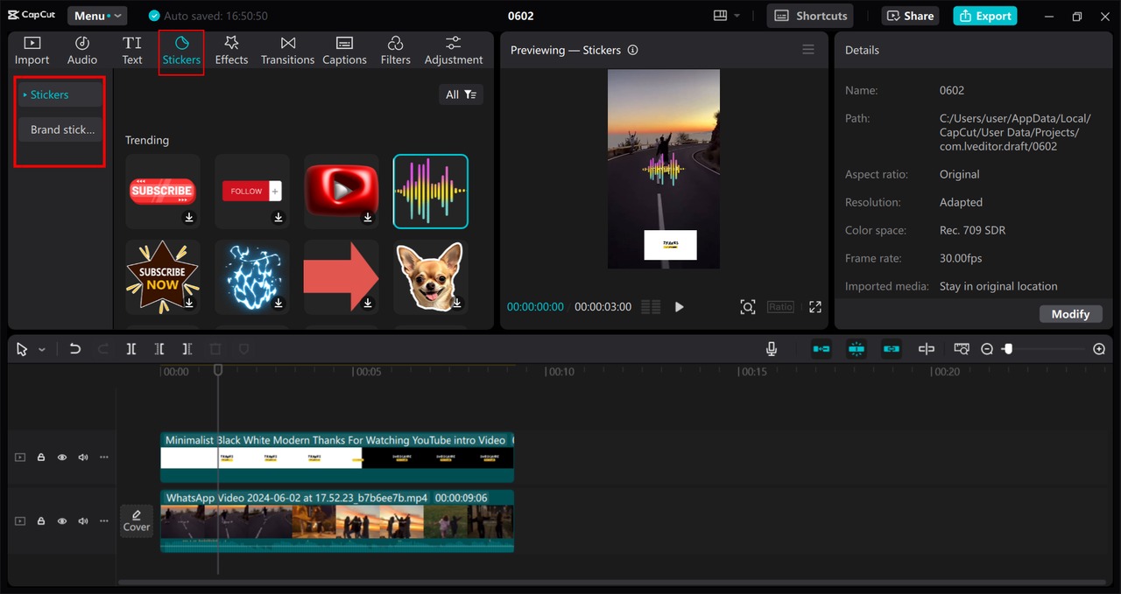Viewport: 1121px width, 594px height.
Task: Toggle auto snapping
Action: [857, 349]
